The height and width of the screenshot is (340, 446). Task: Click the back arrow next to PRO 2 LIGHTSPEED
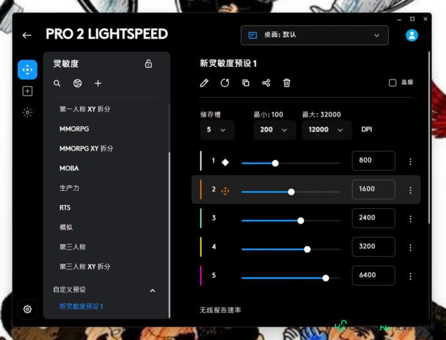point(27,35)
